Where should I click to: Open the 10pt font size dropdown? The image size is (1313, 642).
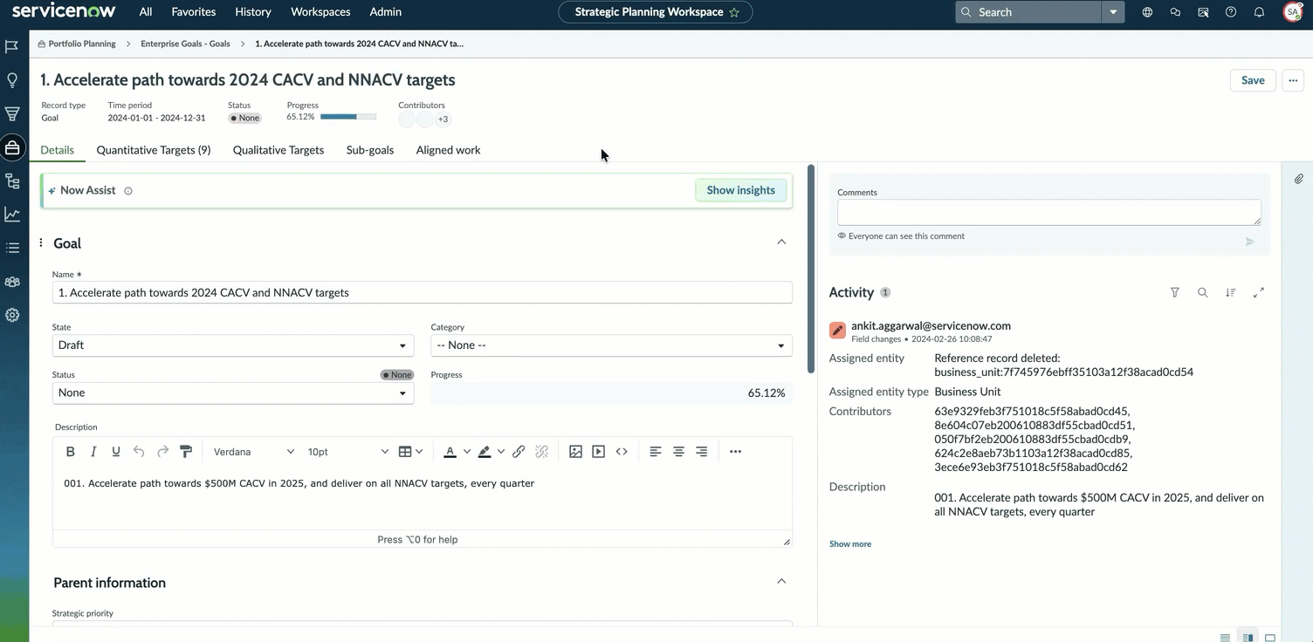point(347,452)
